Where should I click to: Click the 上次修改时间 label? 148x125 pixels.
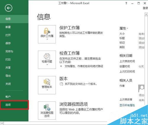click(127, 61)
